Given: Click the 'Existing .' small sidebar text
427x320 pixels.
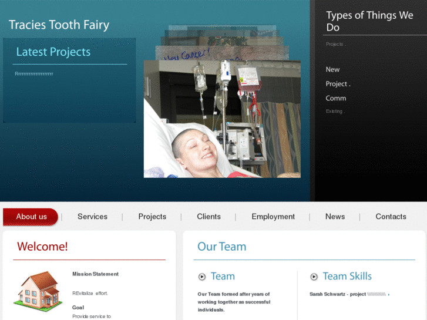Looking at the screenshot, I should tap(335, 111).
